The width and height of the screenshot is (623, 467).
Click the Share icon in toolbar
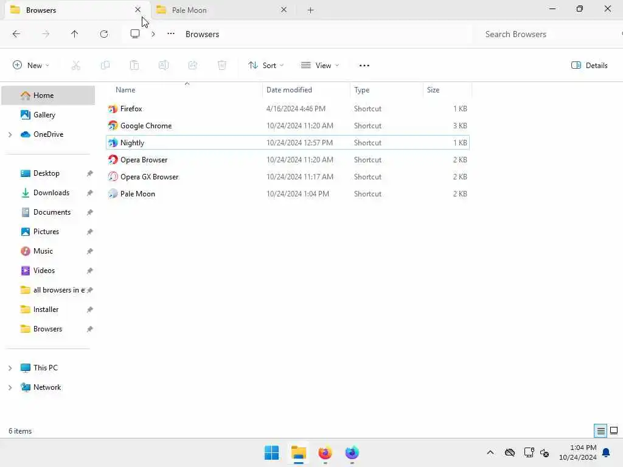193,65
